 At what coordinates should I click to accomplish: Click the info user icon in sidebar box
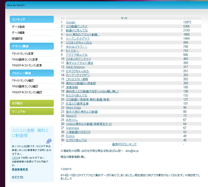point(49,141)
